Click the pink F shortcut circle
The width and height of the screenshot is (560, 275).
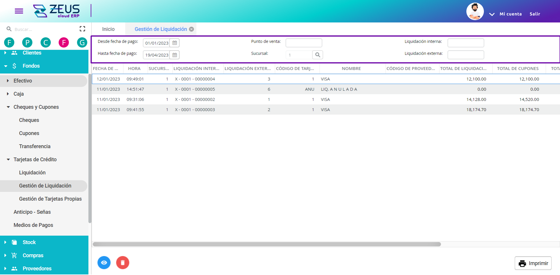coord(64,43)
